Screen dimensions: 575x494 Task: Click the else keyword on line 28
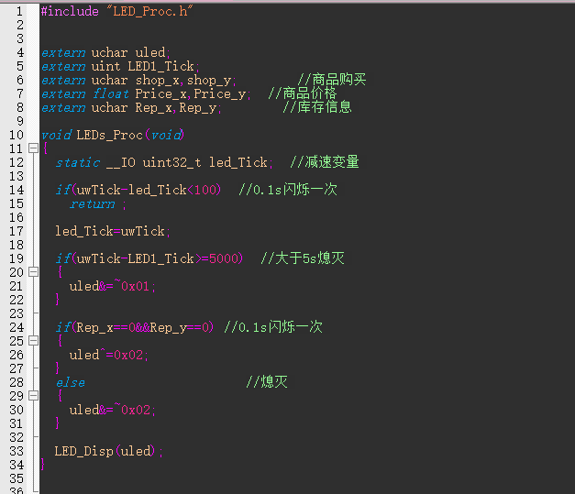71,382
